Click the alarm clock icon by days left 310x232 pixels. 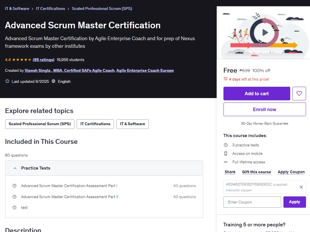click(226, 79)
